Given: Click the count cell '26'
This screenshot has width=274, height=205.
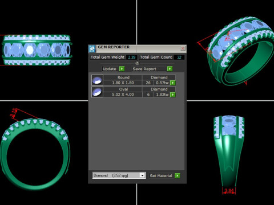Looking at the screenshot, I should pos(148,83).
